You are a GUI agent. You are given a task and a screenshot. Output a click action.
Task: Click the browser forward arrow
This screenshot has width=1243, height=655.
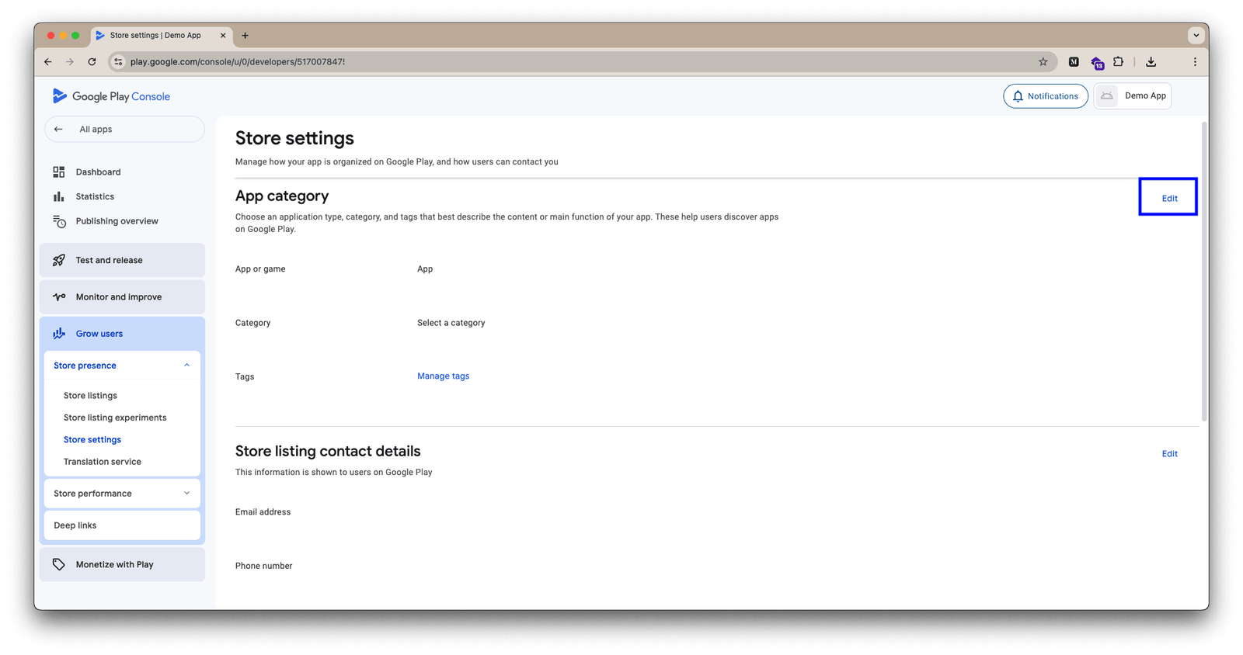pos(70,62)
